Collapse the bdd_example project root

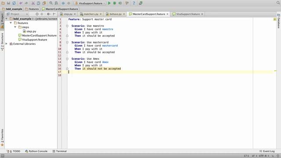click(7, 18)
